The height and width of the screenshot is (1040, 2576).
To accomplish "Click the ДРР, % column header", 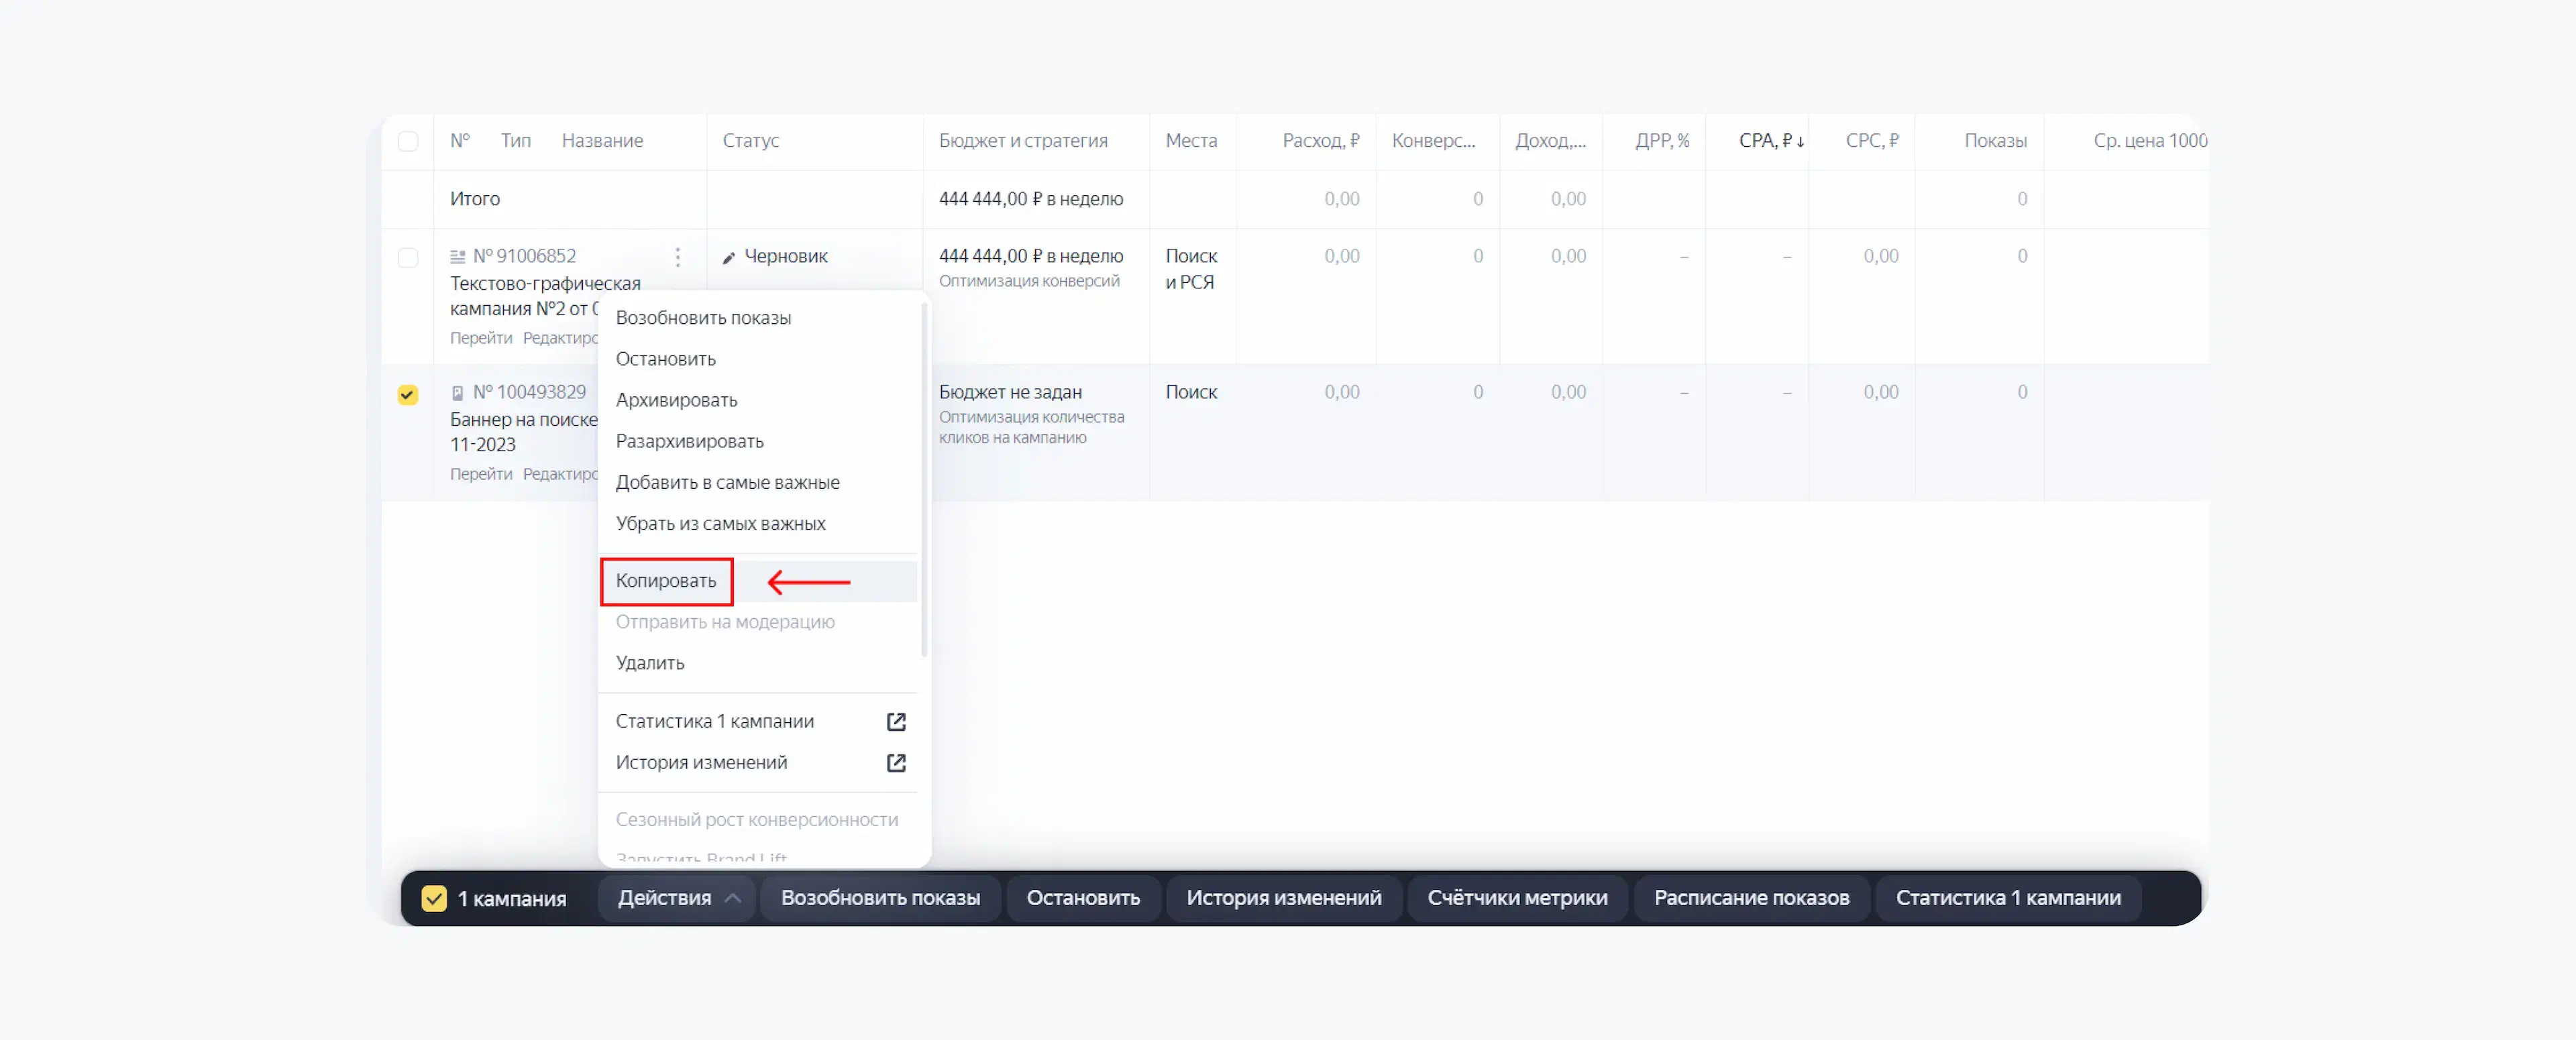I will coord(1662,141).
